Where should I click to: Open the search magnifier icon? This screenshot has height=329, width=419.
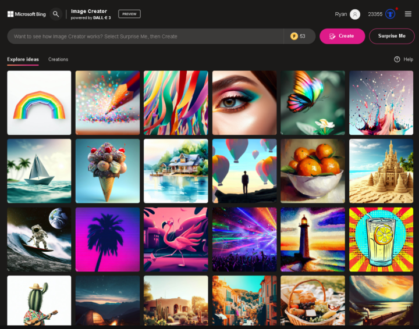click(56, 14)
